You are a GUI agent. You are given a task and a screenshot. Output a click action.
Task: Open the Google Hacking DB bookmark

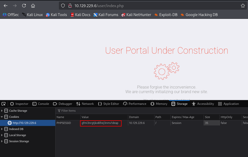pyautogui.click(x=199, y=15)
